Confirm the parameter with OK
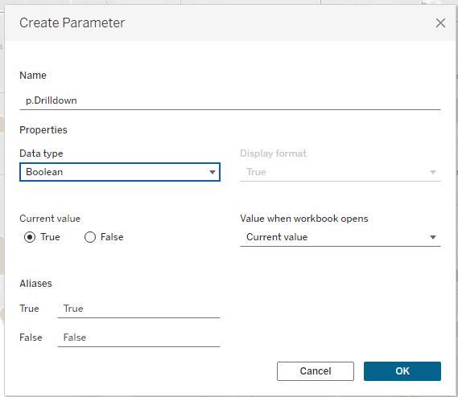 (x=402, y=371)
